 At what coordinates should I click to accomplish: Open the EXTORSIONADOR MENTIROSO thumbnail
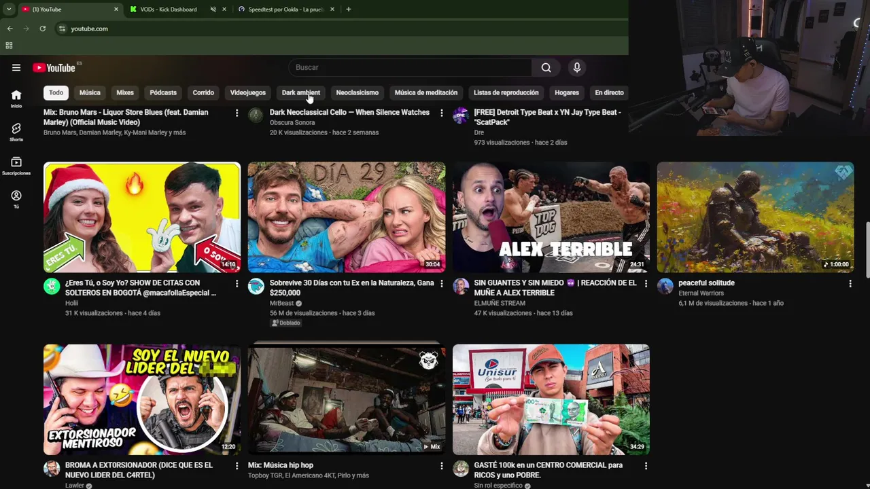pyautogui.click(x=142, y=399)
